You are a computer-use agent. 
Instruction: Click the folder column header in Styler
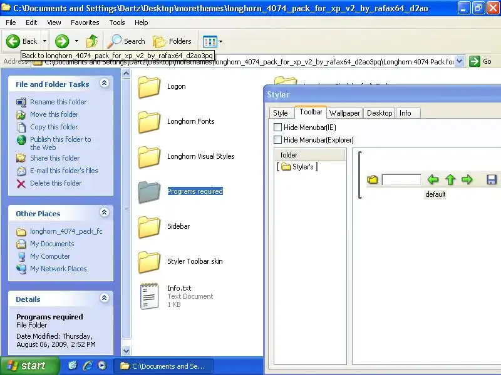pos(310,155)
